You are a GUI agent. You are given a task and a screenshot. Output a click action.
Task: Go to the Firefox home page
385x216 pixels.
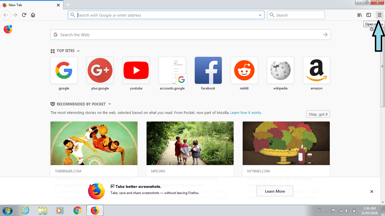click(x=33, y=15)
